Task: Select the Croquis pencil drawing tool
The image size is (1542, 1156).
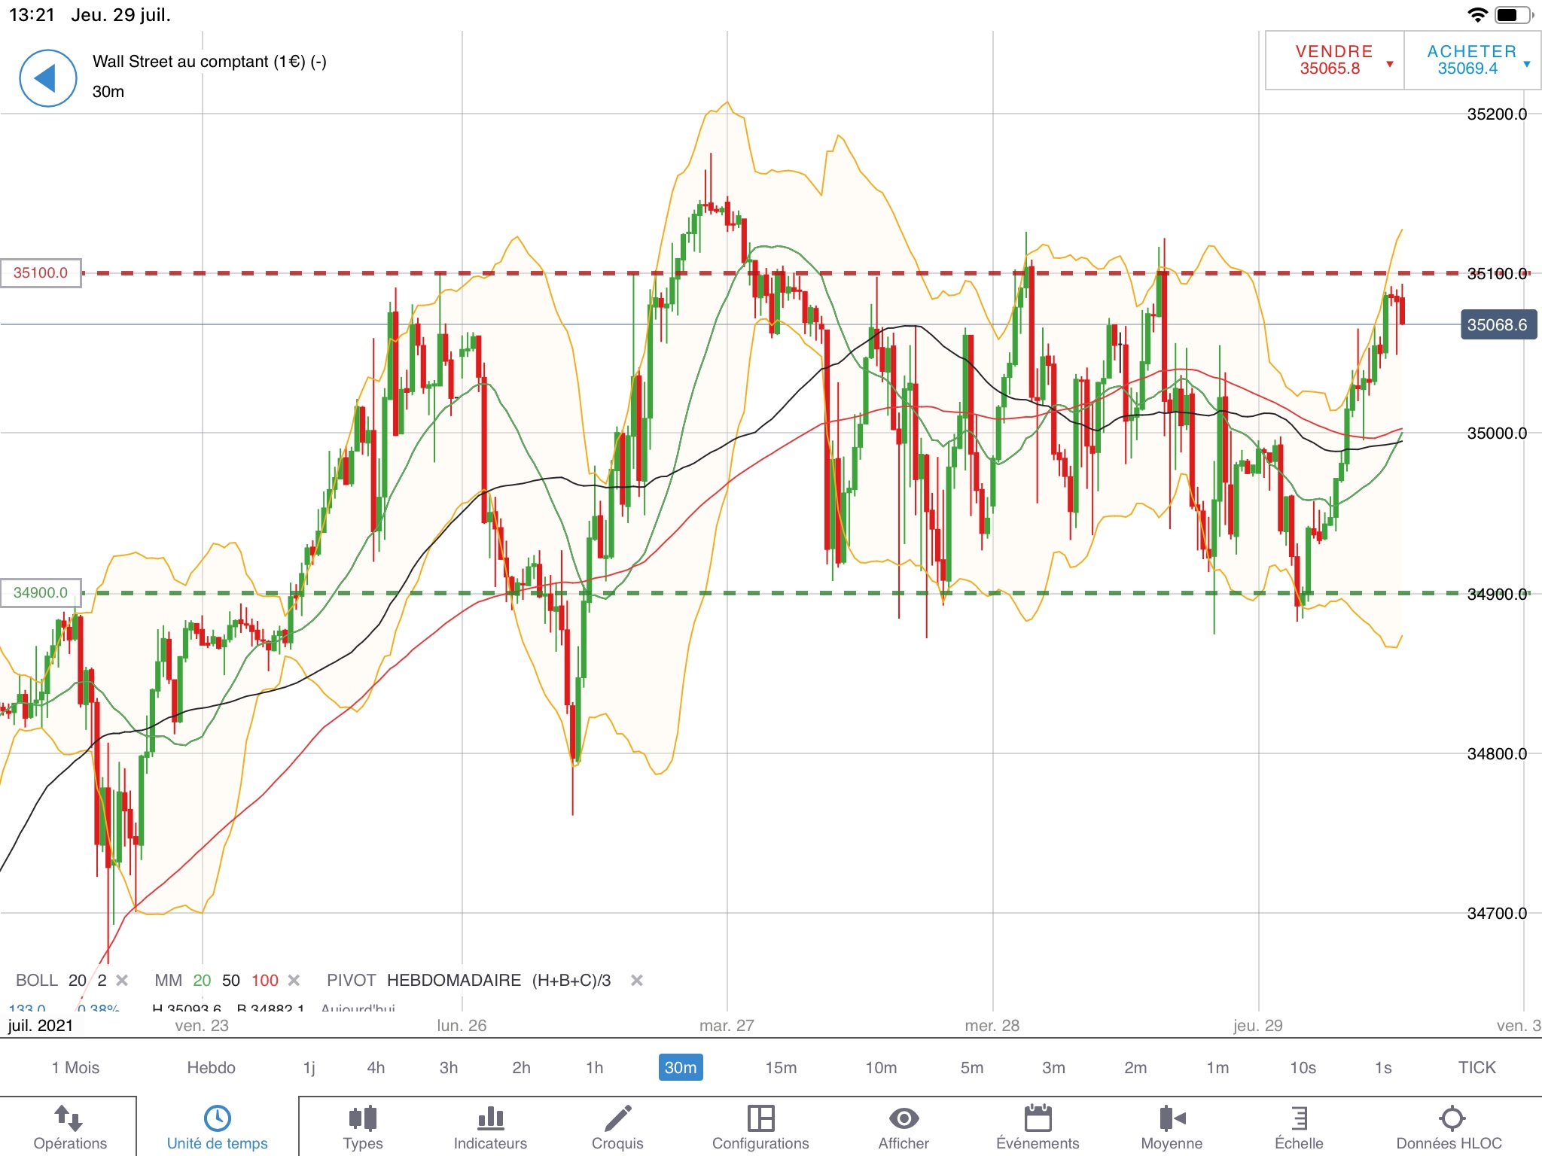Action: click(x=617, y=1118)
